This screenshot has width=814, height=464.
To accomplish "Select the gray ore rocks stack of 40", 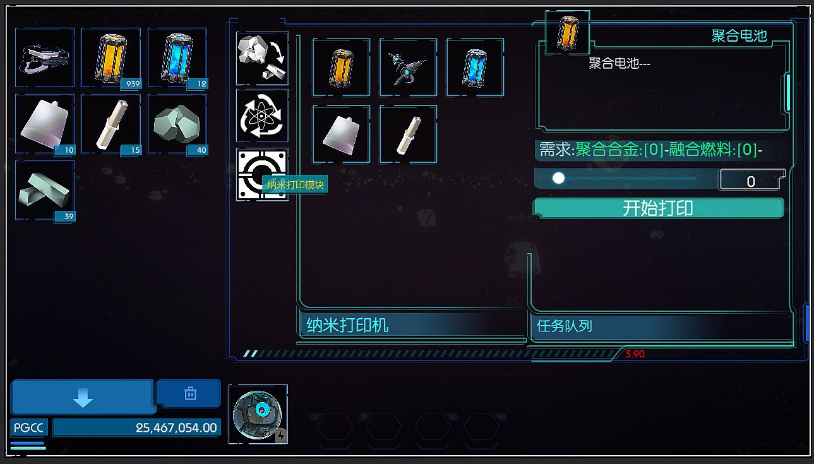I will [x=178, y=124].
